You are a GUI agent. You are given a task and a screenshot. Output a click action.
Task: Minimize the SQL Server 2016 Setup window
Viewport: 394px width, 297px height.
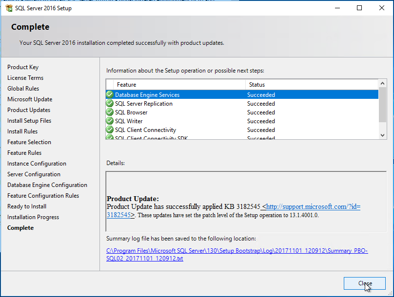tap(337, 8)
